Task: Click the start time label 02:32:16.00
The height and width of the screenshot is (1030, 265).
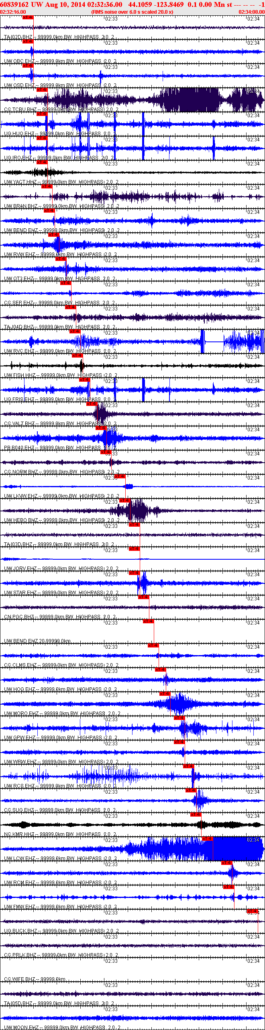Action: tap(13, 12)
